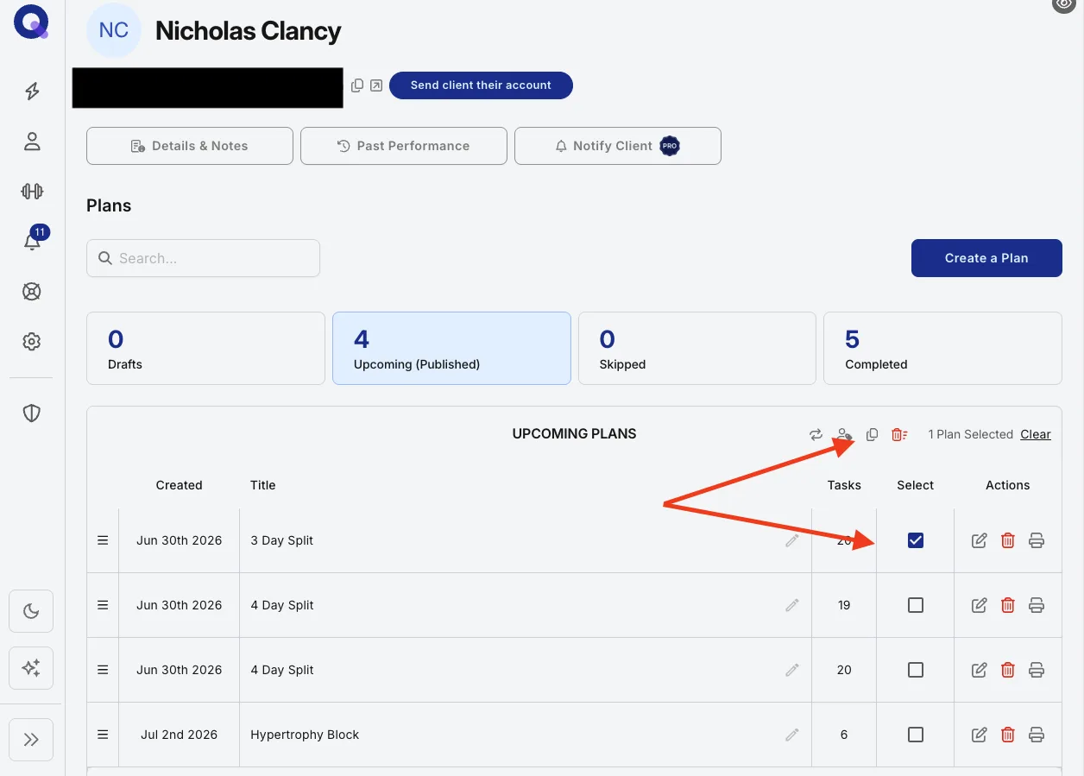Image resolution: width=1084 pixels, height=776 pixels.
Task: Click the NC client avatar
Action: 114,30
